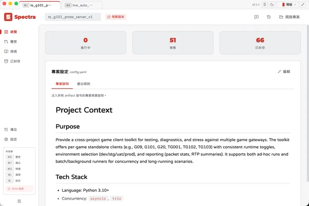Open 總覽 overview in sidebar

tap(13, 32)
